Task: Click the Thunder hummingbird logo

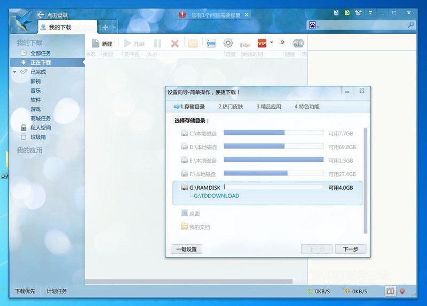Action: tap(22, 21)
